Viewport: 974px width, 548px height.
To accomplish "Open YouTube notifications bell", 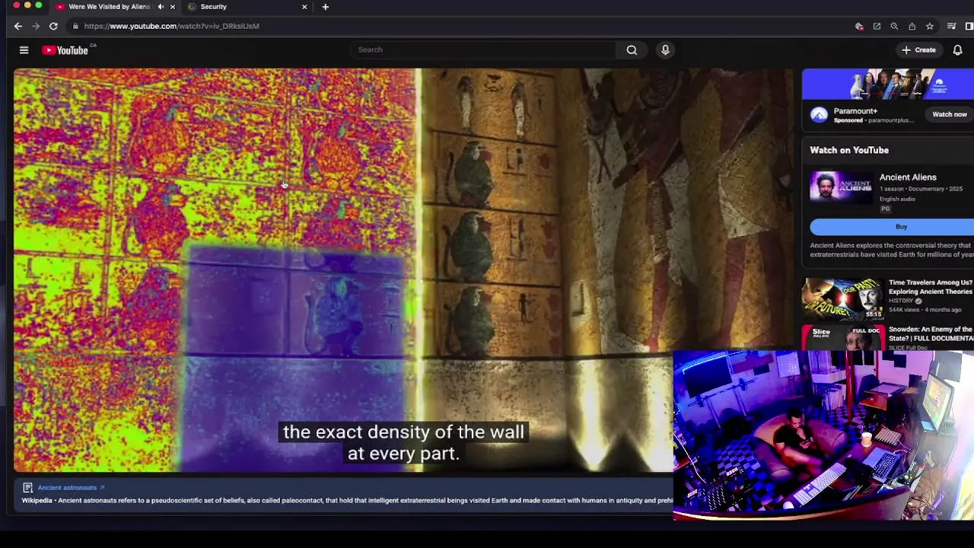I will tap(957, 50).
